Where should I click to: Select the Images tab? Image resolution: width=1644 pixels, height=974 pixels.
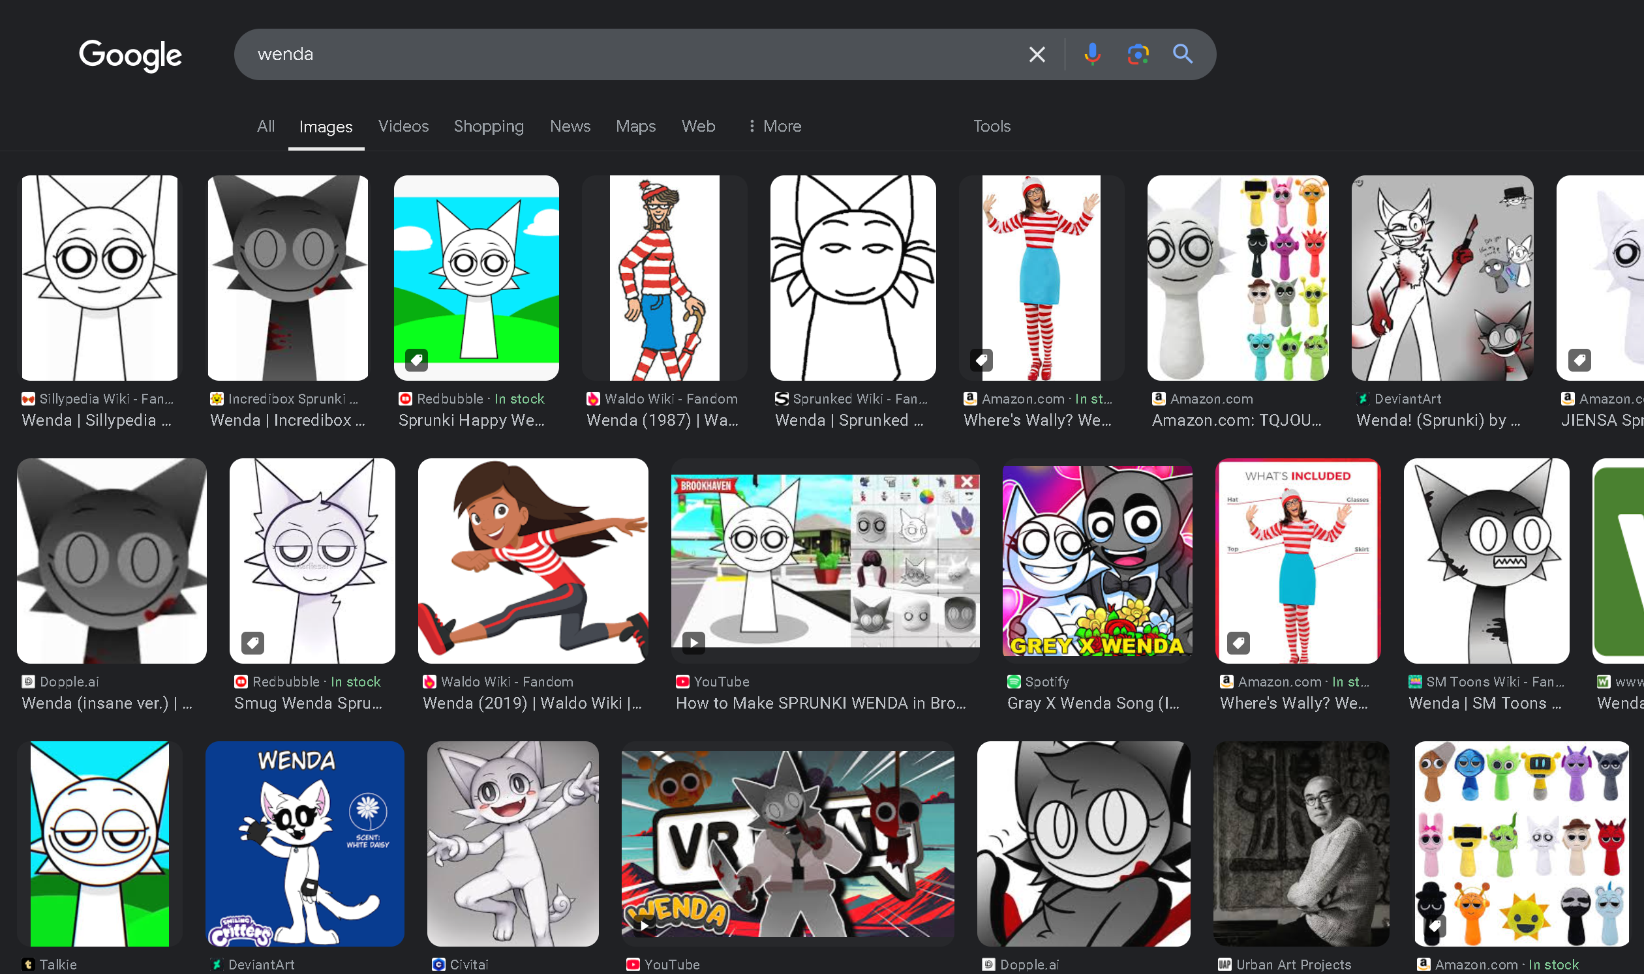point(326,126)
